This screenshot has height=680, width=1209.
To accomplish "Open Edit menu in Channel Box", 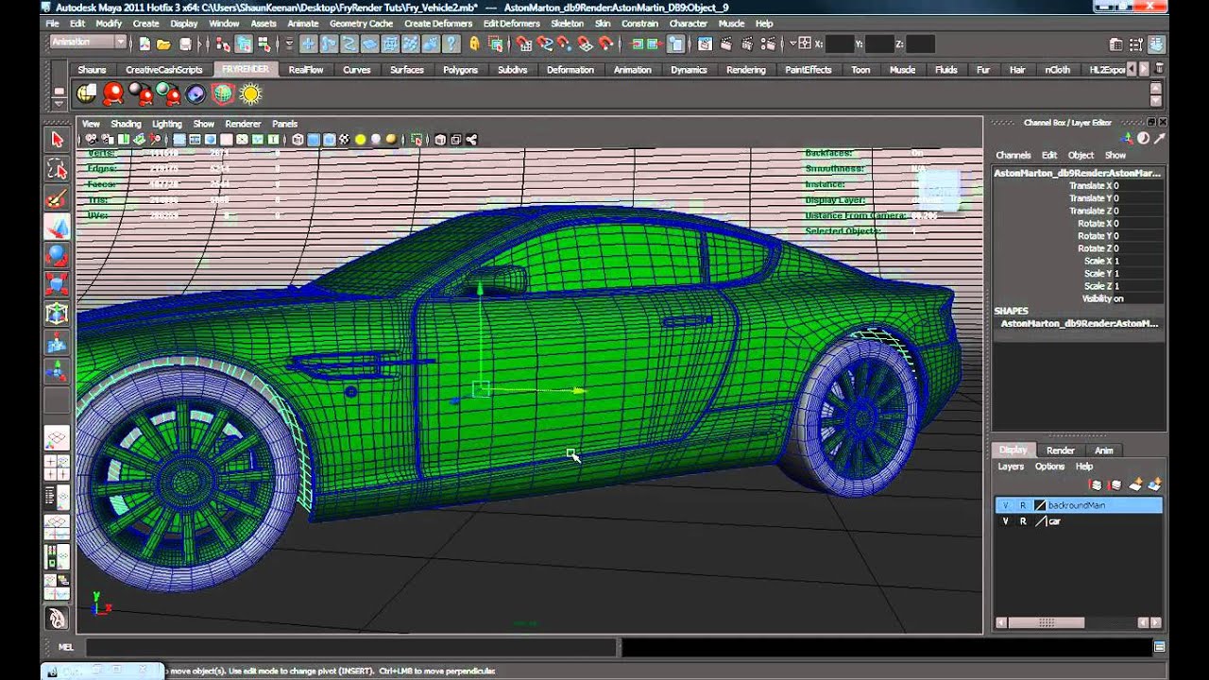I will coord(1048,155).
